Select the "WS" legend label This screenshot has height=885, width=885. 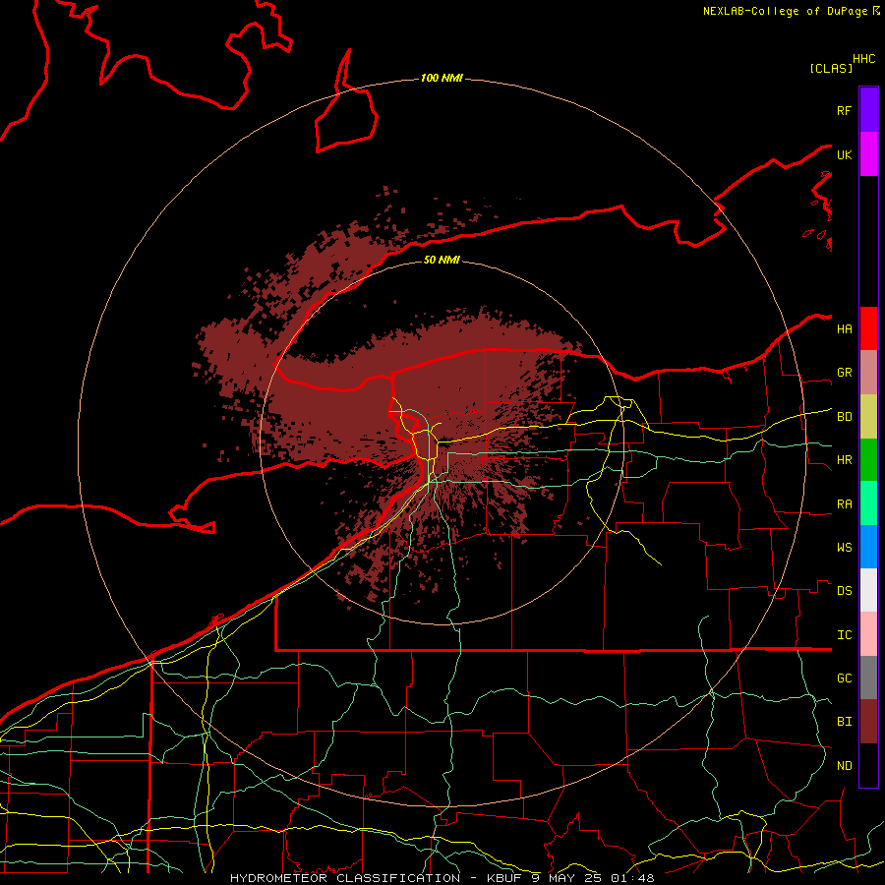[x=844, y=548]
